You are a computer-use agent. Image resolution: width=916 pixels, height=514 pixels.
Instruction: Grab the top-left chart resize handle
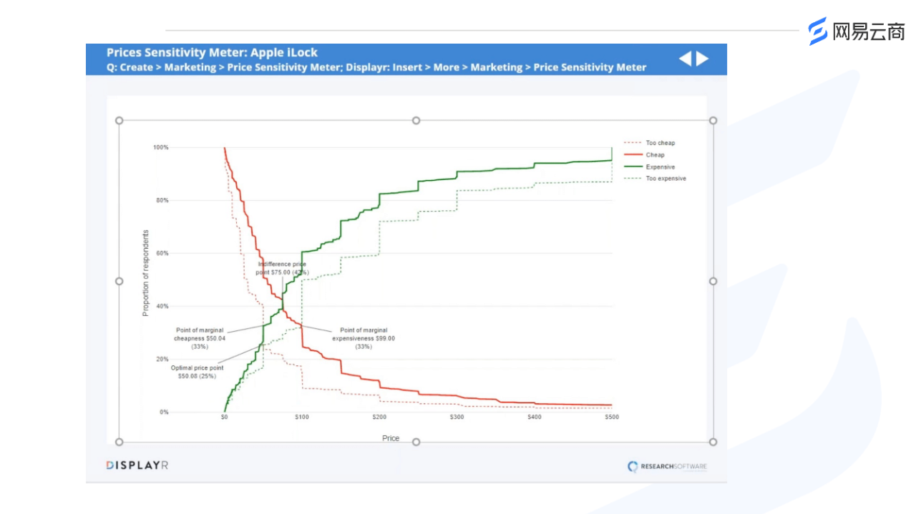(120, 121)
